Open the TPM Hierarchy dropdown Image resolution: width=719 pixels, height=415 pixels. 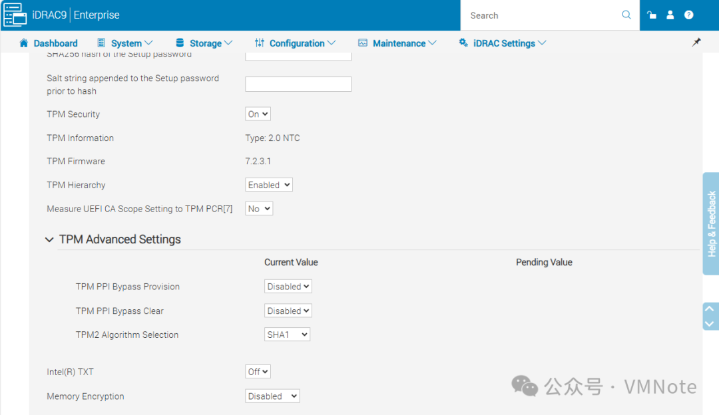269,185
